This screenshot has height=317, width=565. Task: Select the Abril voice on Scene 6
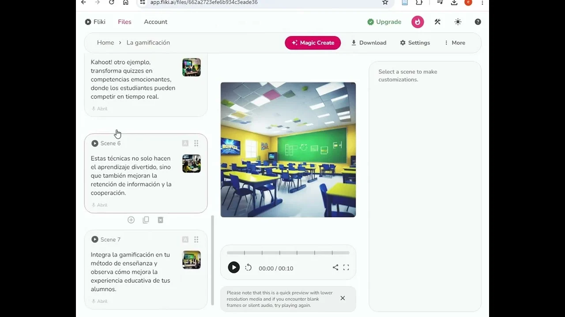click(100, 205)
